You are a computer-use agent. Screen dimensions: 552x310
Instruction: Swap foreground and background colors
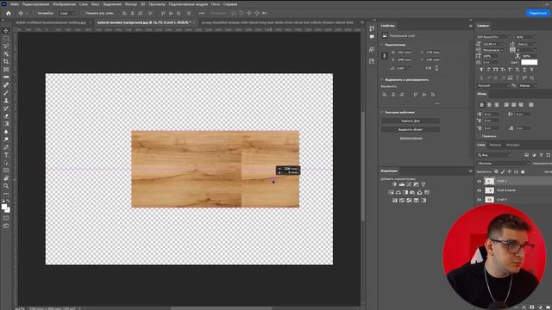click(x=9, y=201)
